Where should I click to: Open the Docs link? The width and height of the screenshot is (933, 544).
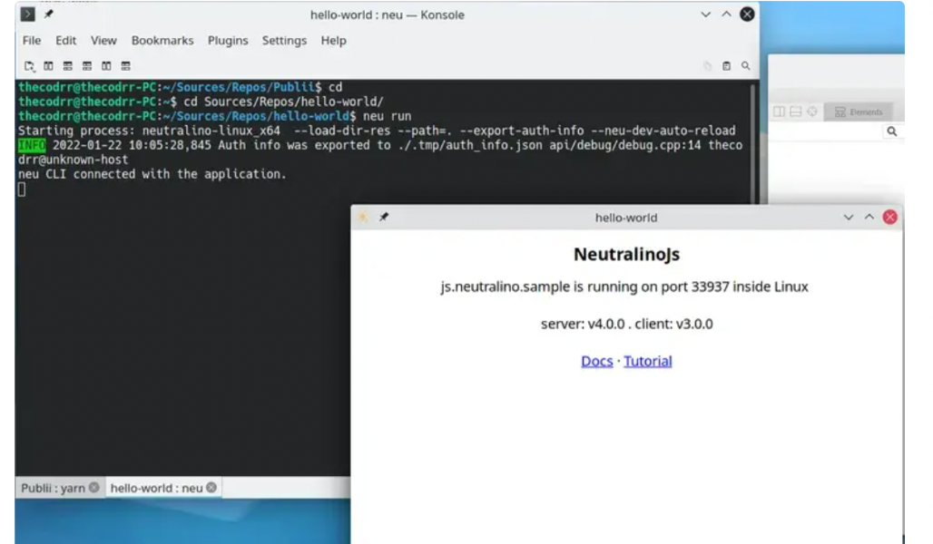(x=597, y=362)
